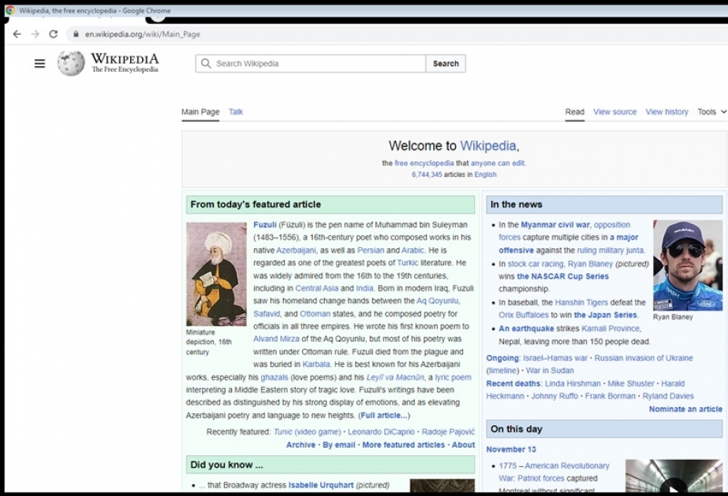Open the Arabic link

(x=413, y=250)
